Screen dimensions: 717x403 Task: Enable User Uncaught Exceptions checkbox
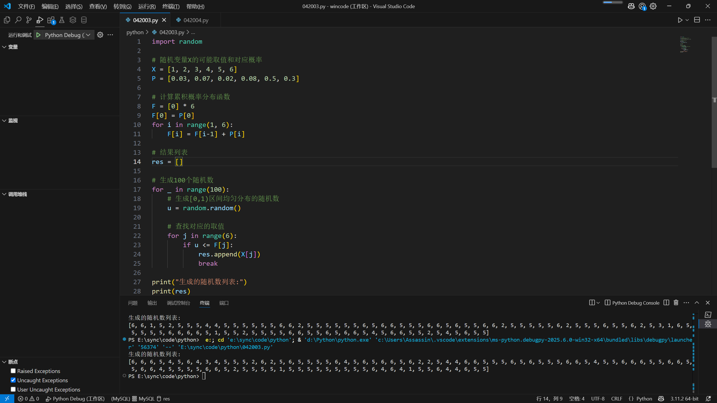pyautogui.click(x=13, y=389)
